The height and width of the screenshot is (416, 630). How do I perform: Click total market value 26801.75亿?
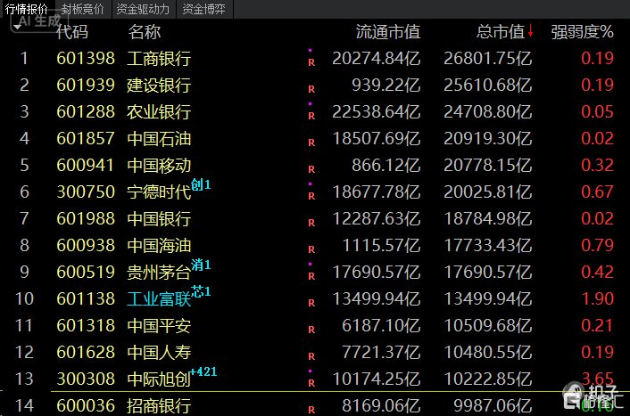point(488,59)
